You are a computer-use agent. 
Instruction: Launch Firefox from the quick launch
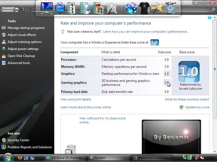pos(20,158)
